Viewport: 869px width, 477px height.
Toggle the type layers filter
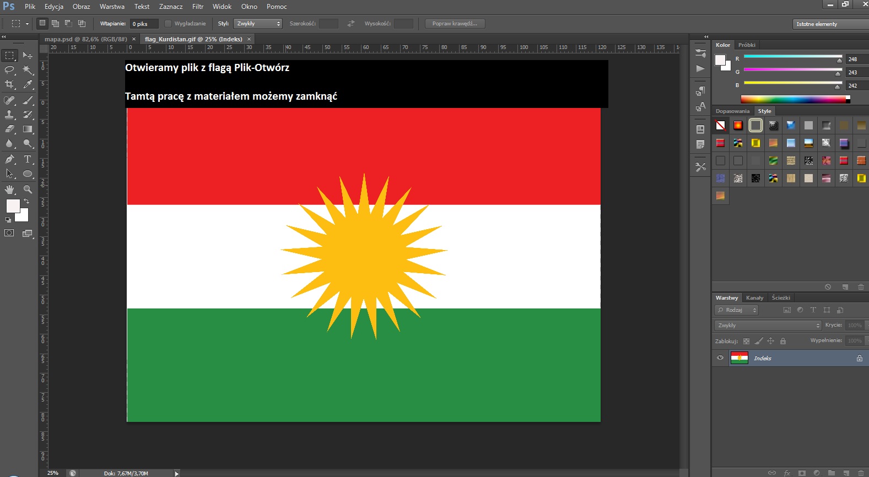click(813, 310)
